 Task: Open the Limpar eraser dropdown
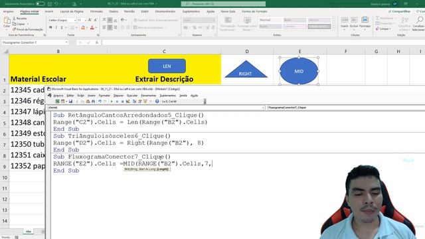pyautogui.click(x=384, y=29)
